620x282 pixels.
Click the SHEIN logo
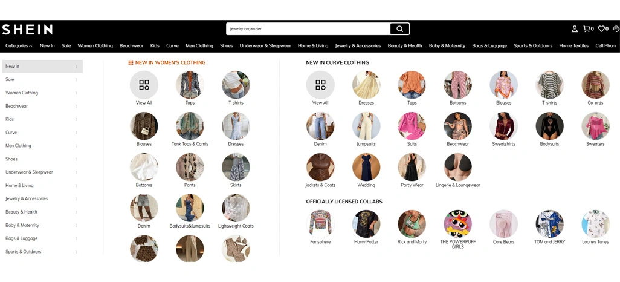[x=27, y=29]
